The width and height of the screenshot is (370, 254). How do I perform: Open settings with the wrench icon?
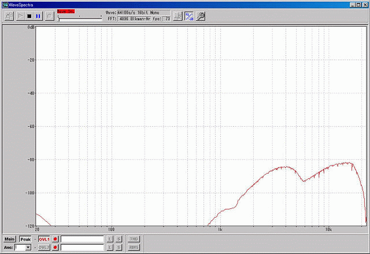click(x=201, y=16)
